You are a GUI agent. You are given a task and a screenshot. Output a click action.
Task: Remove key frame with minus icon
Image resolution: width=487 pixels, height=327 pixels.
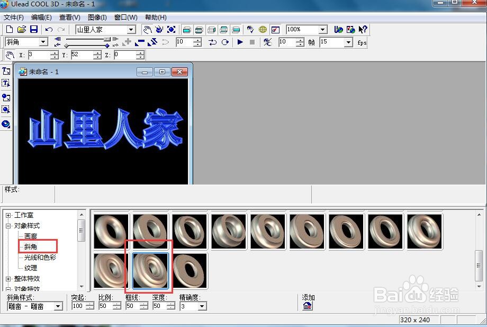(140, 42)
